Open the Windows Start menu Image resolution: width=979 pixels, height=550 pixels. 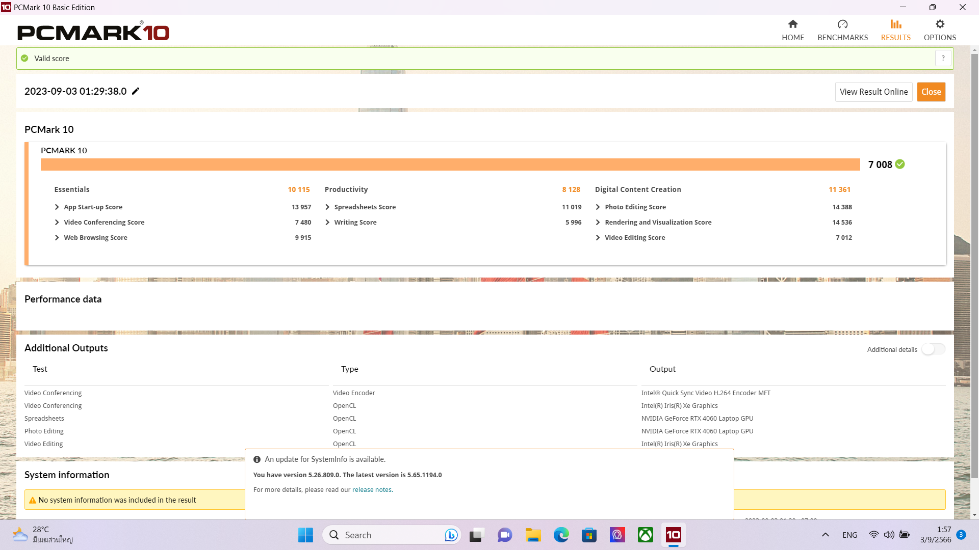tap(305, 535)
